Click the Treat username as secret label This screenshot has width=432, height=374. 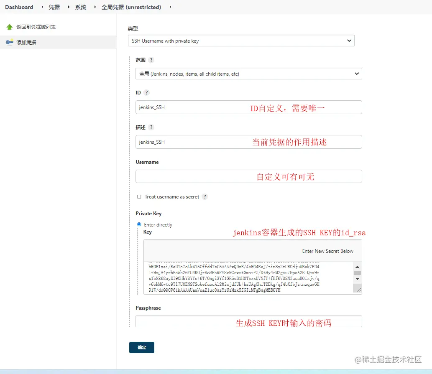tap(171, 197)
